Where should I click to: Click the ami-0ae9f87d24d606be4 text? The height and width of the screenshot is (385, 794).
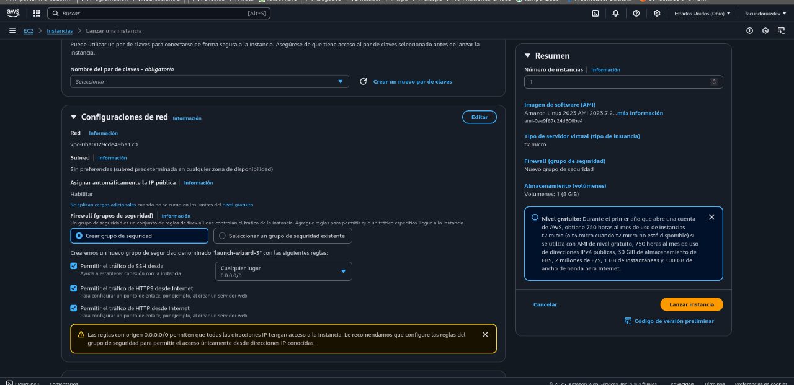(x=553, y=120)
